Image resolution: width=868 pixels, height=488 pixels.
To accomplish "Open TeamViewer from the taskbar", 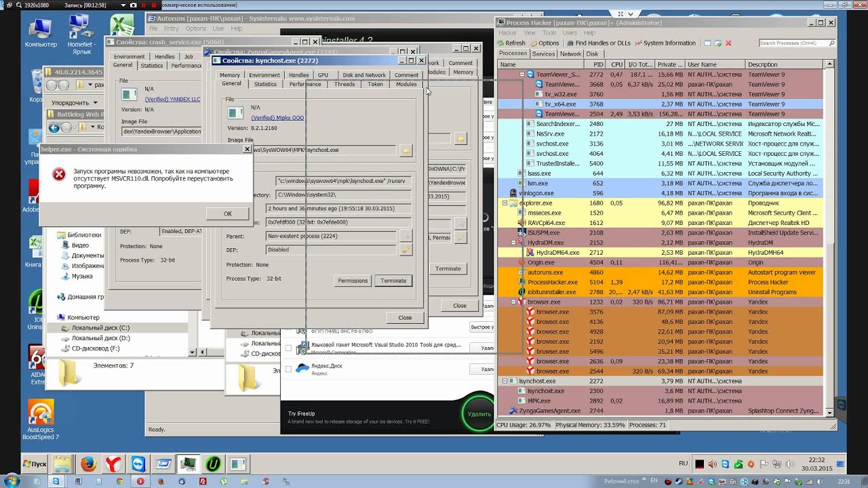I will [138, 464].
